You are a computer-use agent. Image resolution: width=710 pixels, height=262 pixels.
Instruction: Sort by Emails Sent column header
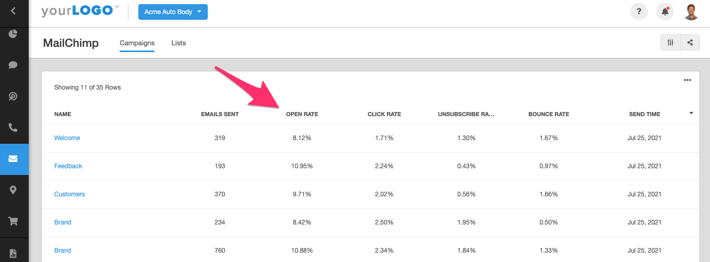tap(220, 114)
